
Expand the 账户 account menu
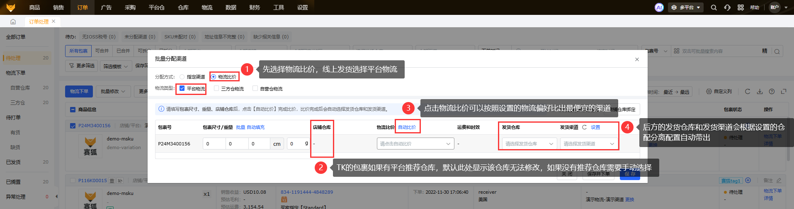click(778, 7)
